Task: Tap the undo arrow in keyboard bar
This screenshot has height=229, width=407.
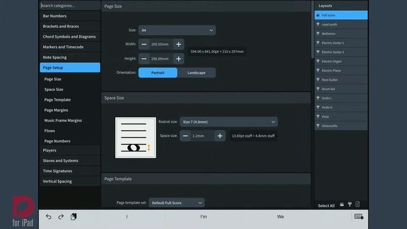Action: point(48,216)
